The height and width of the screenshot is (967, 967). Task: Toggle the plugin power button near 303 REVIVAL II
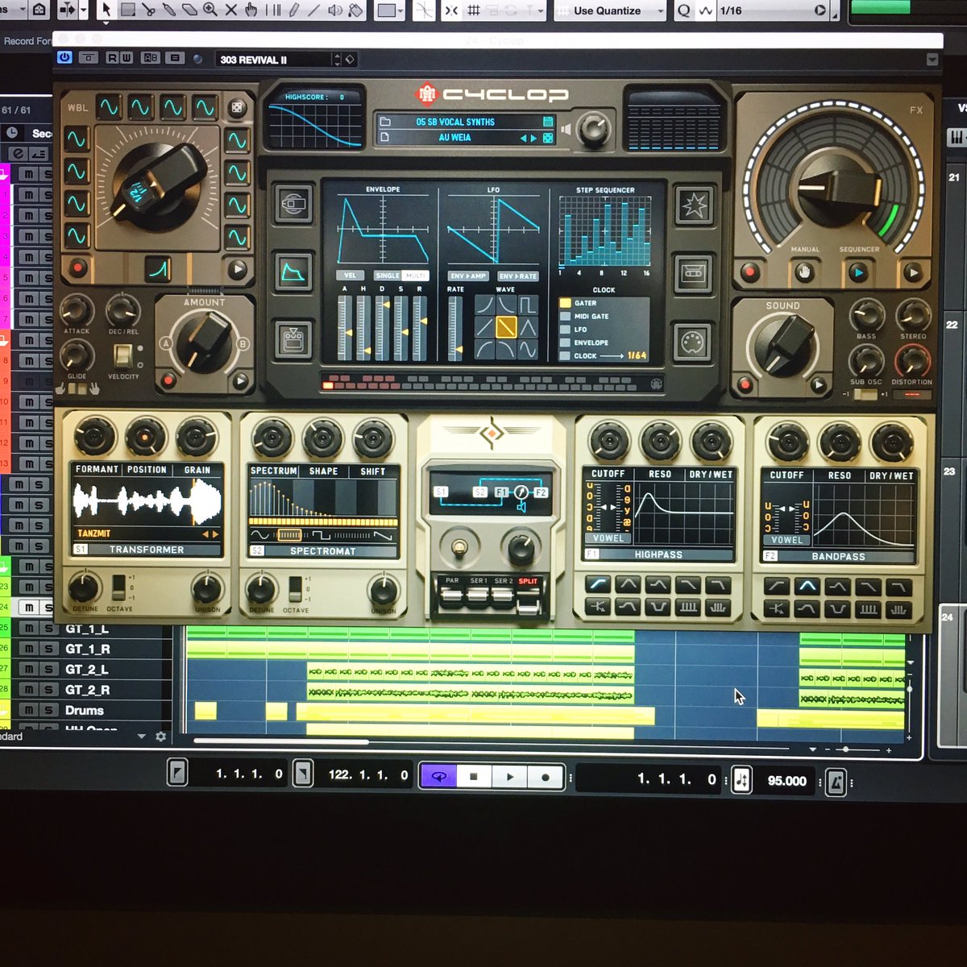64,58
